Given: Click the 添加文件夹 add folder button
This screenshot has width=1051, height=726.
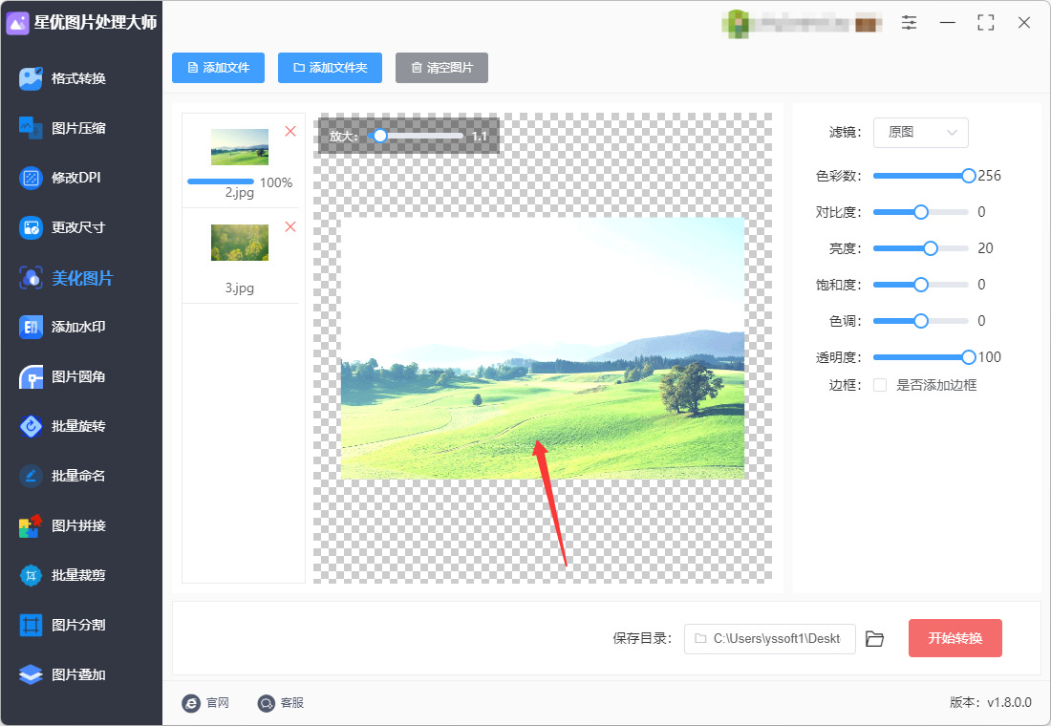Looking at the screenshot, I should [330, 68].
